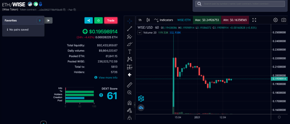Click the blue padlock icon beside WISE
The height and width of the screenshot is (124, 290).
[41, 4]
